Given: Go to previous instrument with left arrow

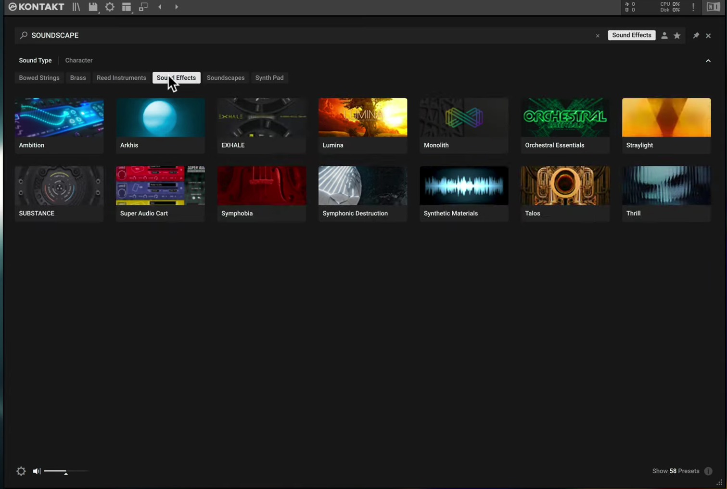Looking at the screenshot, I should click(160, 7).
